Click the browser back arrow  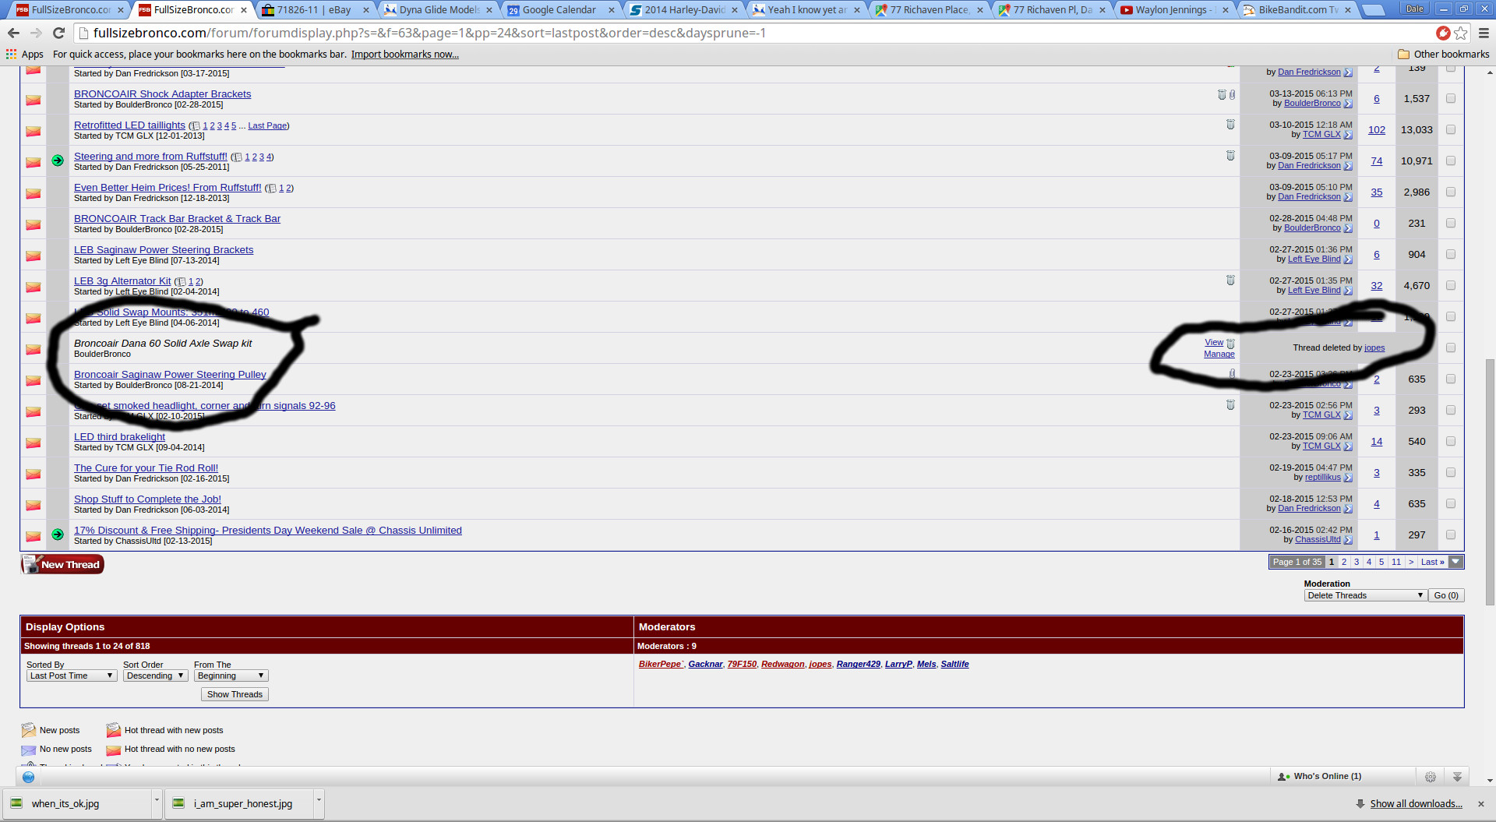point(13,33)
